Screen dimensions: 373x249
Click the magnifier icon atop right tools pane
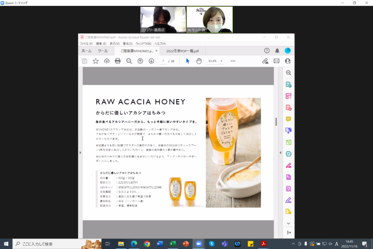288,73
